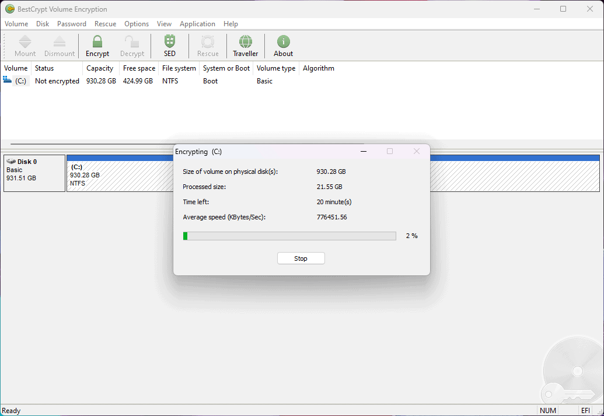Open the Rescue menu
604x416 pixels.
tap(105, 24)
